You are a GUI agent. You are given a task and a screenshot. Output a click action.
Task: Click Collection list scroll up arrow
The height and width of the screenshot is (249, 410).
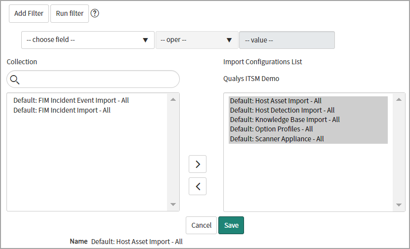point(173,99)
